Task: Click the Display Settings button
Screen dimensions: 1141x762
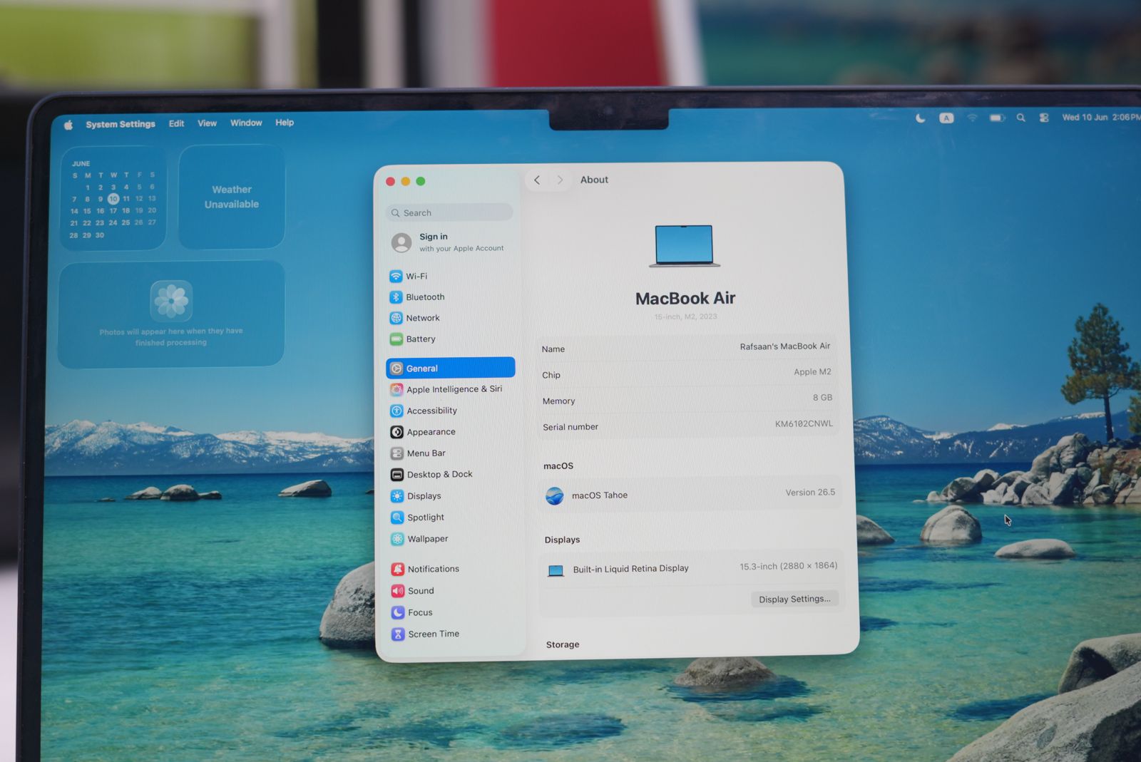Action: 794,599
